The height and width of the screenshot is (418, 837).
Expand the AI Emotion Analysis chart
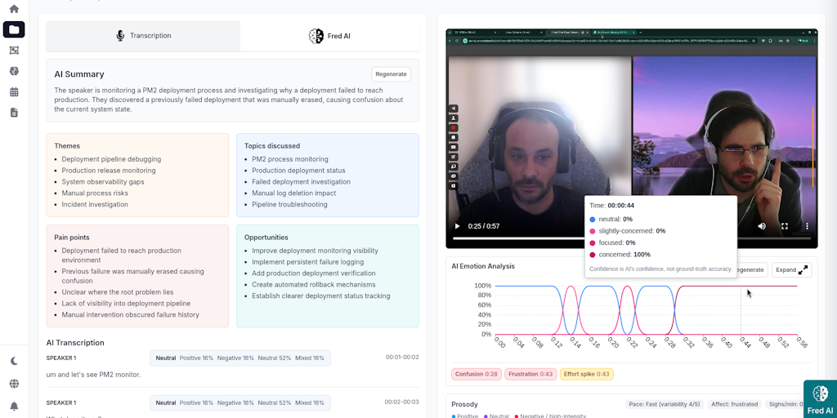pyautogui.click(x=791, y=269)
